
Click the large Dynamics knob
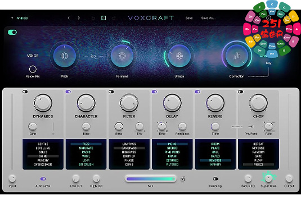(43, 103)
